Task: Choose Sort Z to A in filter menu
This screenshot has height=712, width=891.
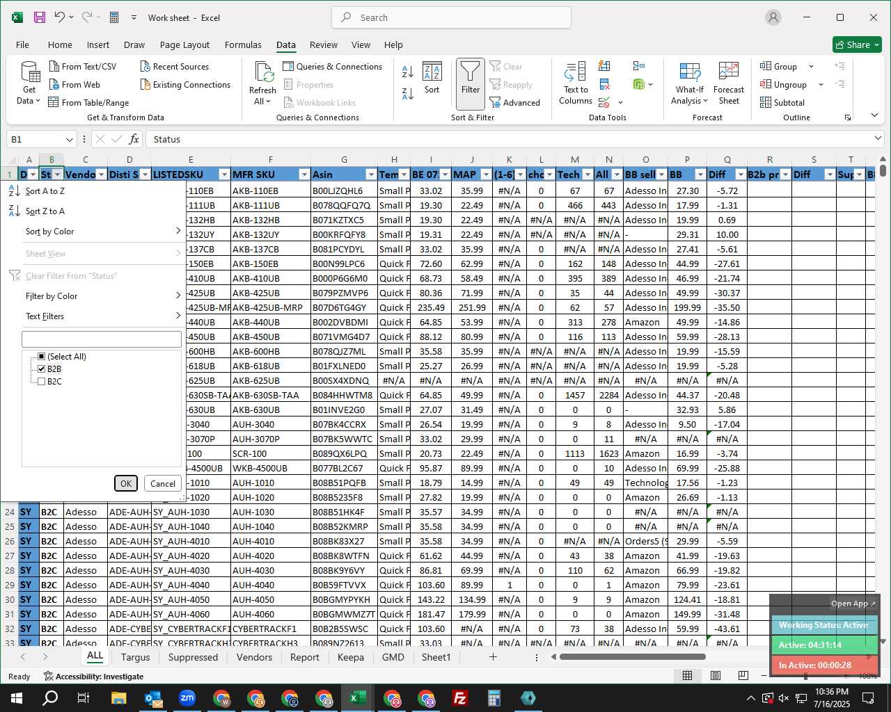Action: tap(45, 211)
